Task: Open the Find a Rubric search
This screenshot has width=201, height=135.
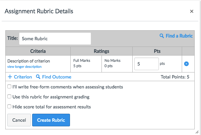Action: pos(176,36)
